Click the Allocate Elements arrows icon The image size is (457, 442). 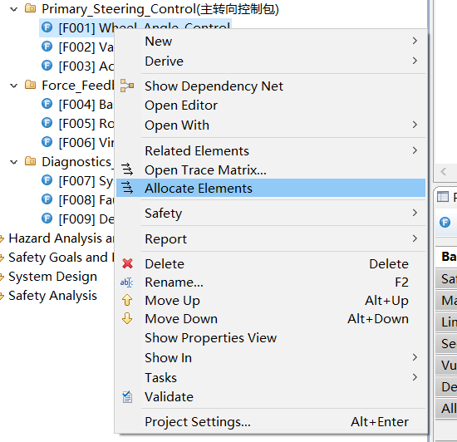coord(127,188)
